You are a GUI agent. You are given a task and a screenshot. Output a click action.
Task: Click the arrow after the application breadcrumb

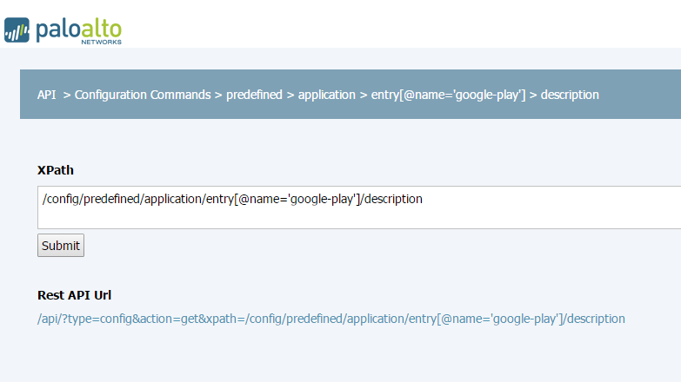(x=364, y=95)
